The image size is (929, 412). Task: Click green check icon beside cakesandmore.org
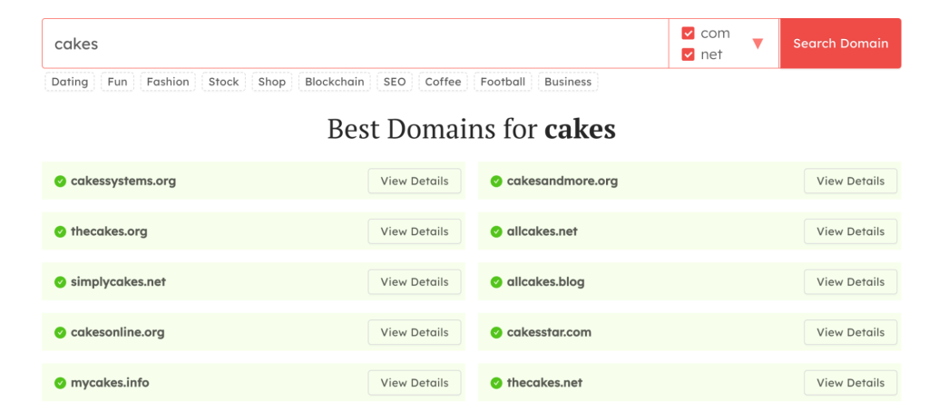[x=496, y=181]
